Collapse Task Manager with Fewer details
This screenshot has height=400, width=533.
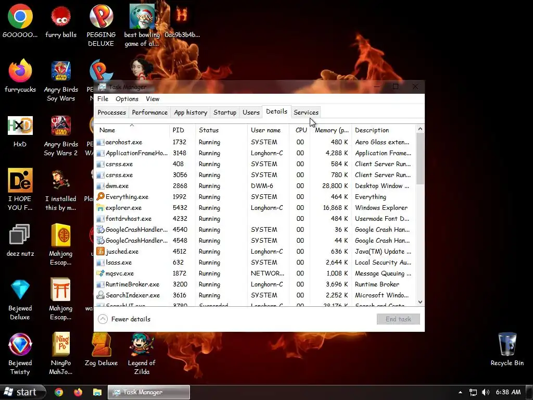tap(124, 319)
